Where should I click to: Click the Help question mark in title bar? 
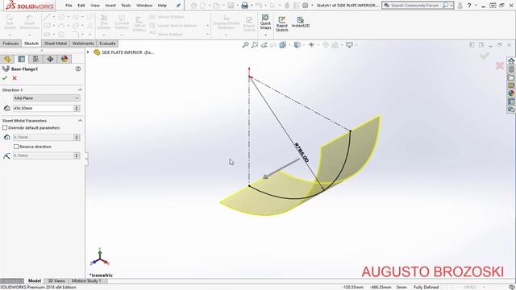click(x=469, y=6)
